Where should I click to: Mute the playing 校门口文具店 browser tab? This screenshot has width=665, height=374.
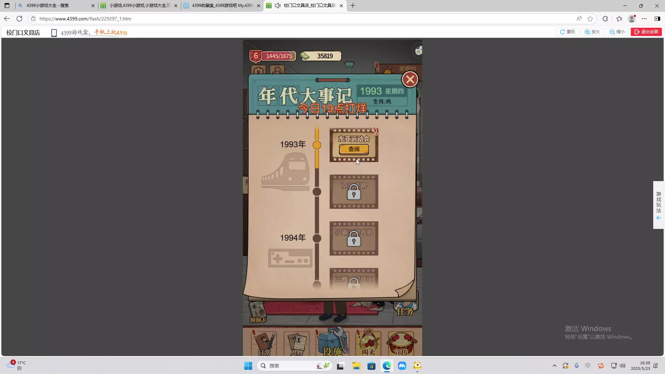click(278, 6)
